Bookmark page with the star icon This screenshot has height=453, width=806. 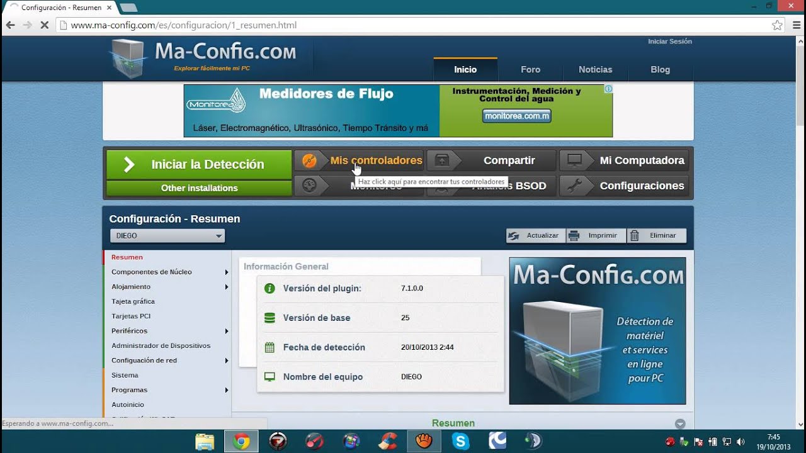tap(777, 25)
